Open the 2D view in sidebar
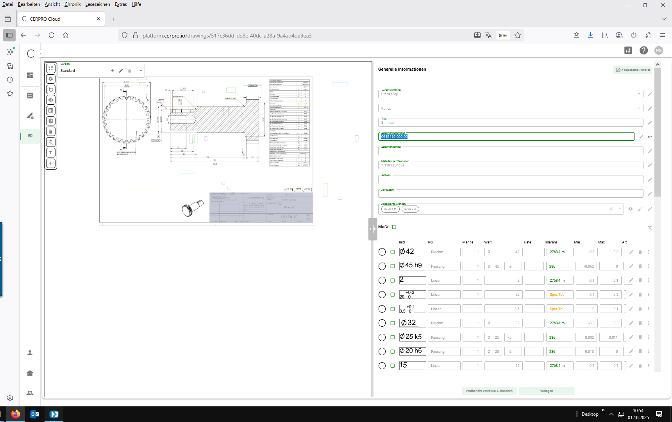 pos(30,136)
